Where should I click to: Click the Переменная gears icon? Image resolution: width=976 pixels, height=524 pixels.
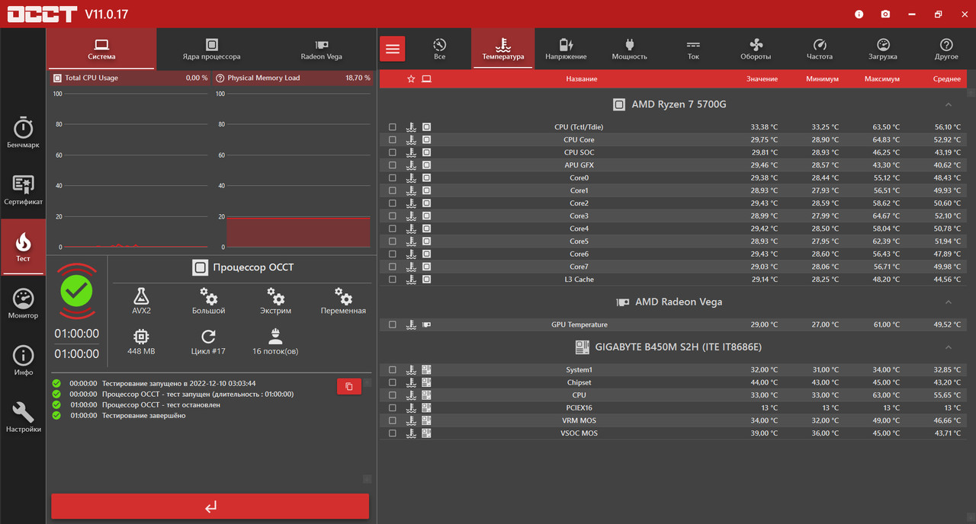[x=343, y=296]
